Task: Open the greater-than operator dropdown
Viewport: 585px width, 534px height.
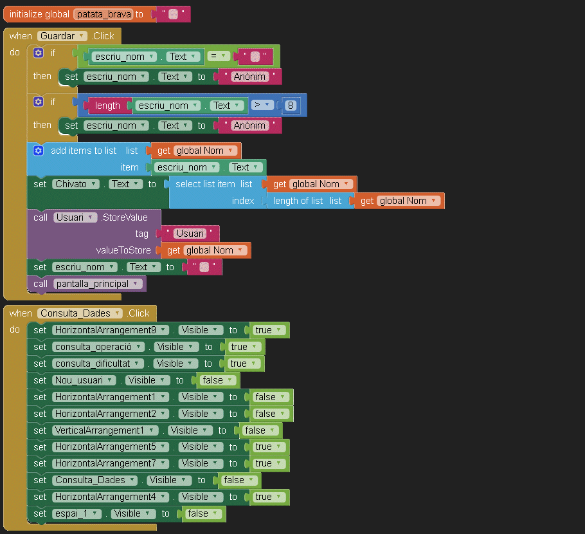Action: pos(262,105)
